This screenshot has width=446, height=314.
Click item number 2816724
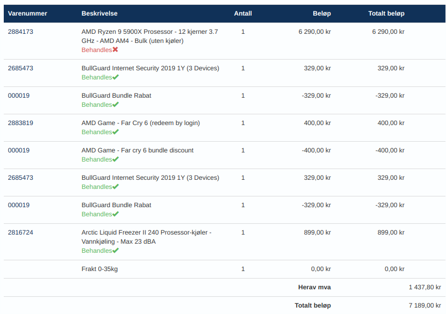click(20, 232)
